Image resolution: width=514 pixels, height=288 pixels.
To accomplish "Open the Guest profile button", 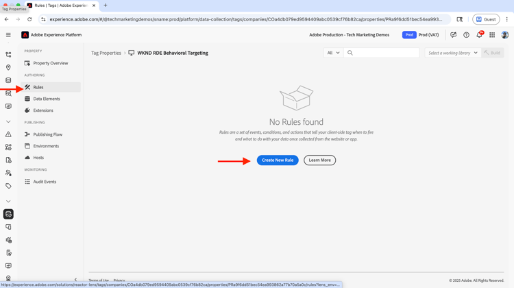I will pyautogui.click(x=486, y=19).
